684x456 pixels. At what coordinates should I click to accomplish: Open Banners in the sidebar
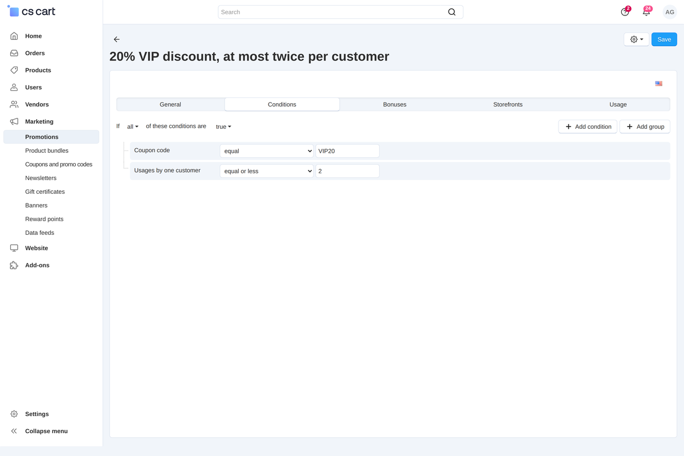tap(36, 205)
